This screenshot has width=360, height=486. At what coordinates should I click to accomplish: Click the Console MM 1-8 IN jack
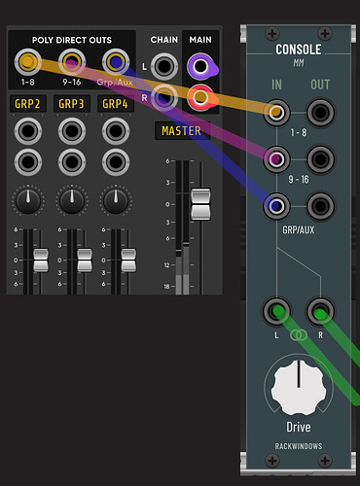tap(276, 113)
